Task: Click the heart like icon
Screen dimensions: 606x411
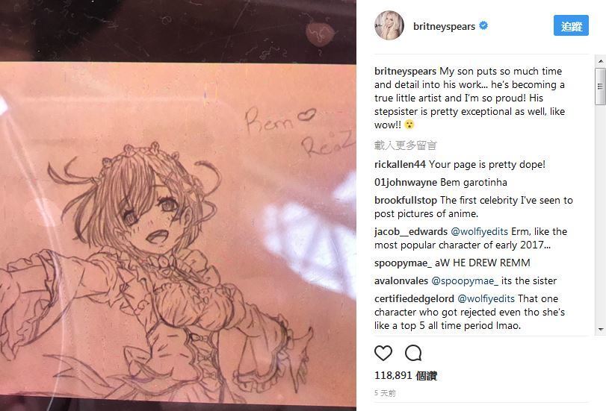Action: point(383,353)
